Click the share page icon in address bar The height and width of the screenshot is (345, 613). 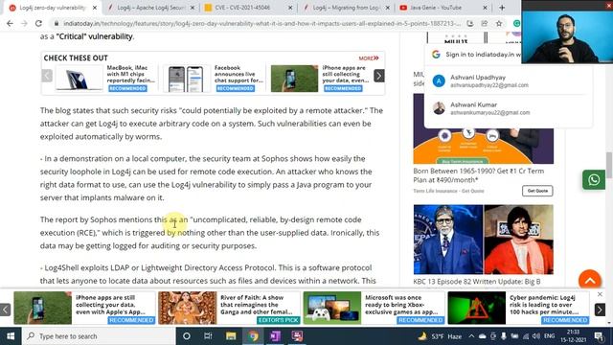[485, 23]
